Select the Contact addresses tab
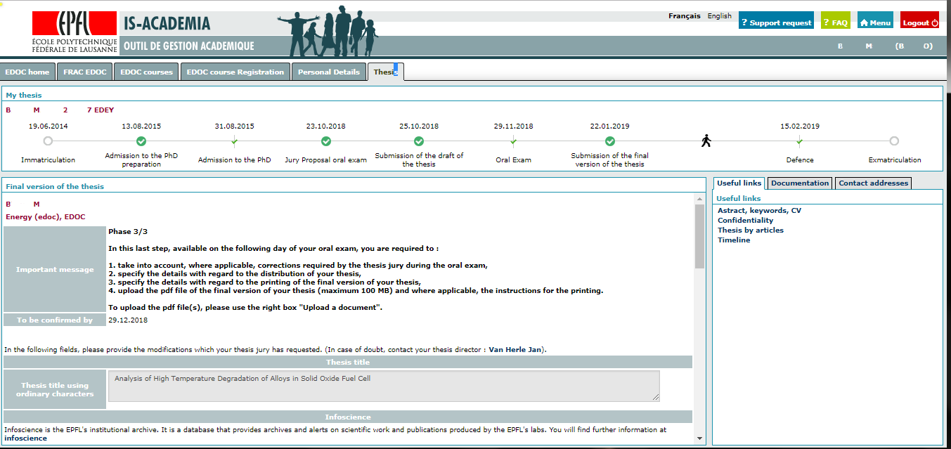 [x=874, y=183]
